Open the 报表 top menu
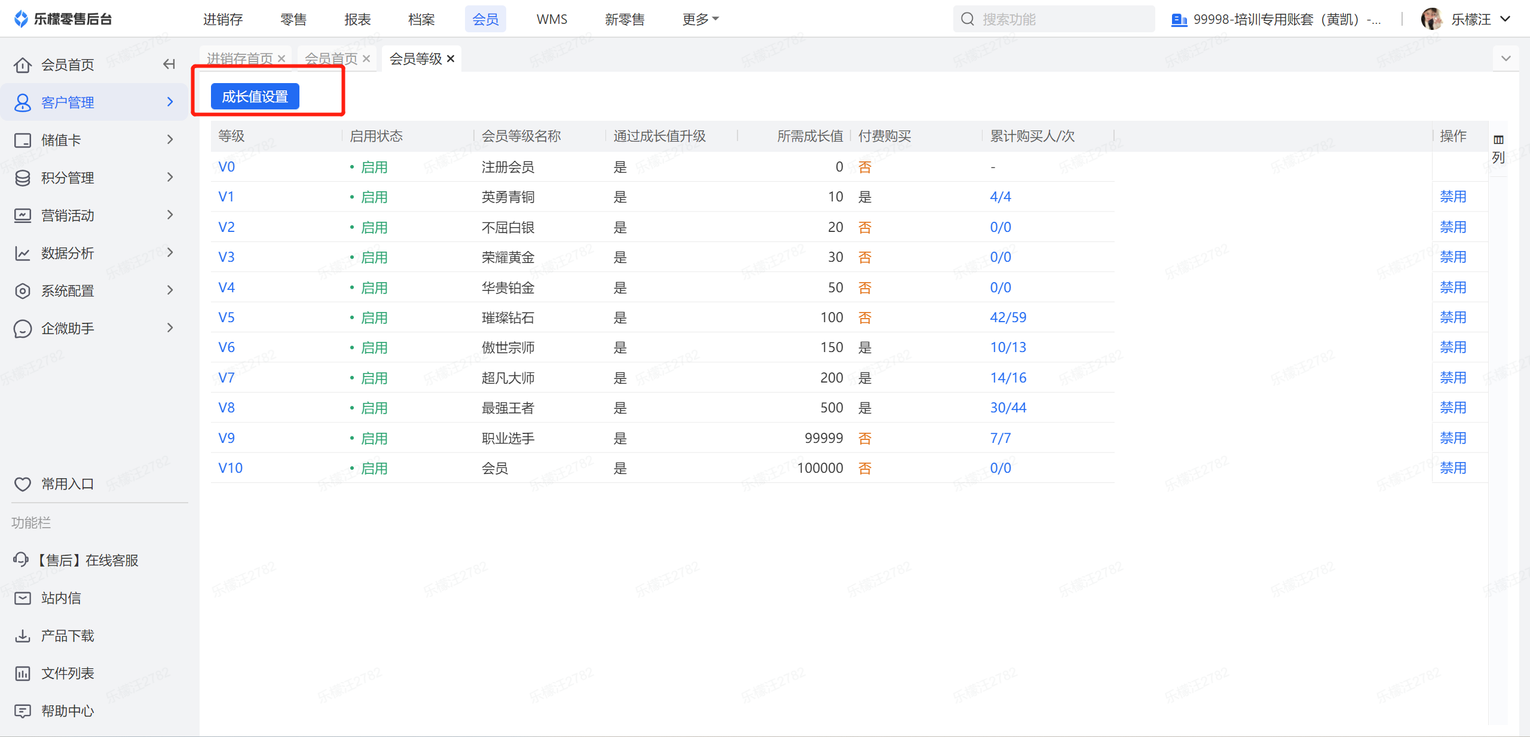 tap(357, 19)
